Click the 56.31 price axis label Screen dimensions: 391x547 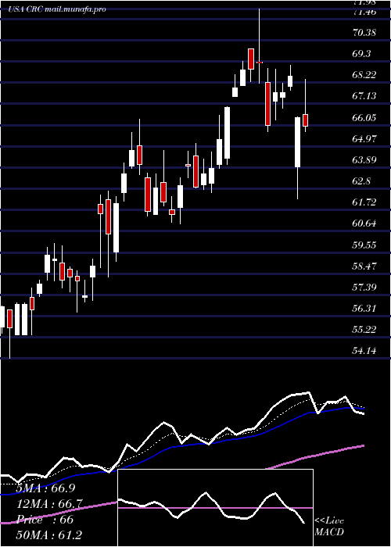365,309
